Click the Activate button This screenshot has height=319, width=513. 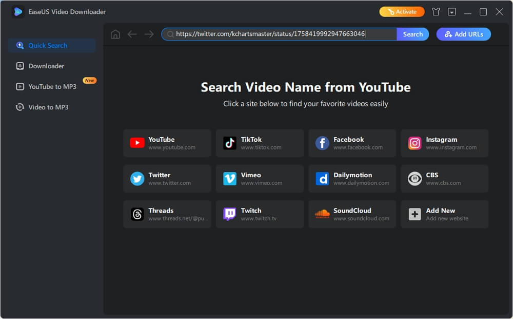coord(402,12)
